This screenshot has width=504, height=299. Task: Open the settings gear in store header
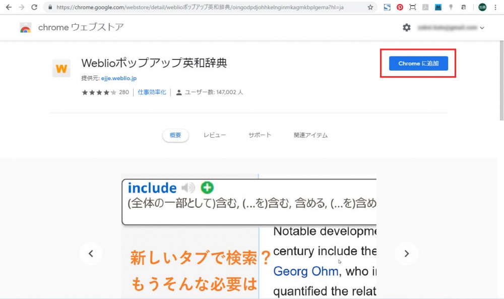(407, 28)
